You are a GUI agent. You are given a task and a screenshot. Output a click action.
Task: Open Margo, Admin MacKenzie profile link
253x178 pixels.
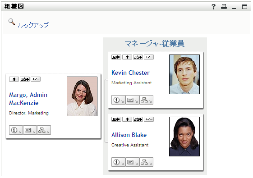[x=28, y=99]
